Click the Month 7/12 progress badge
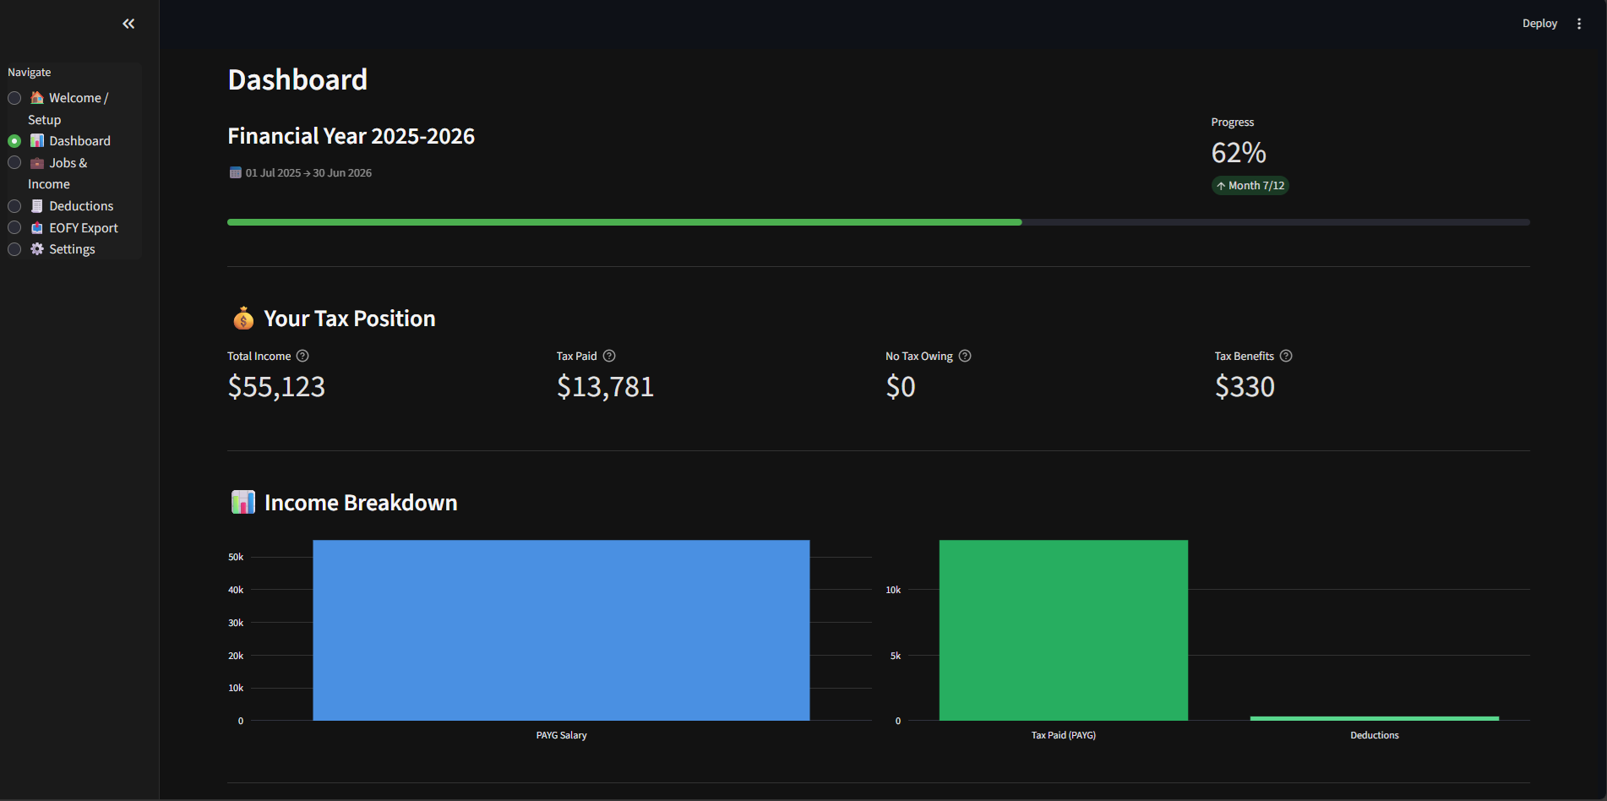Screen dimensions: 1607x801 (x=1250, y=186)
